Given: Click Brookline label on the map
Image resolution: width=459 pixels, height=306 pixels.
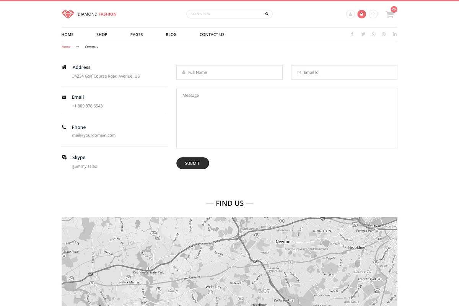Looking at the screenshot, I should point(357,247).
